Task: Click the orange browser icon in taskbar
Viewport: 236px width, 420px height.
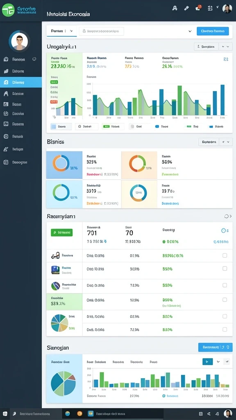Action: (79, 413)
